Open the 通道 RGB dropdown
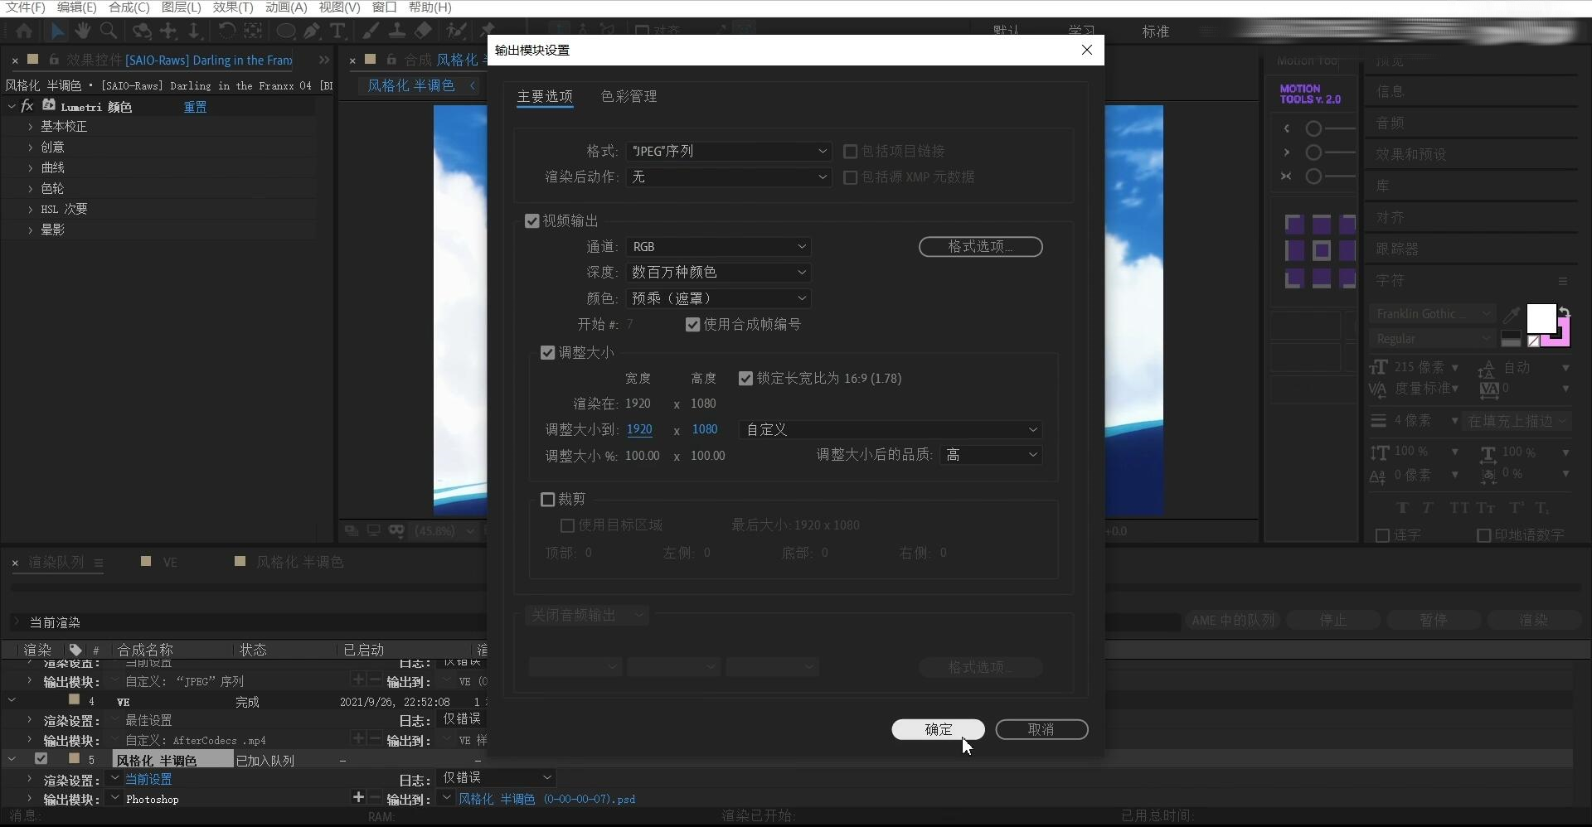Image resolution: width=1592 pixels, height=827 pixels. (719, 247)
